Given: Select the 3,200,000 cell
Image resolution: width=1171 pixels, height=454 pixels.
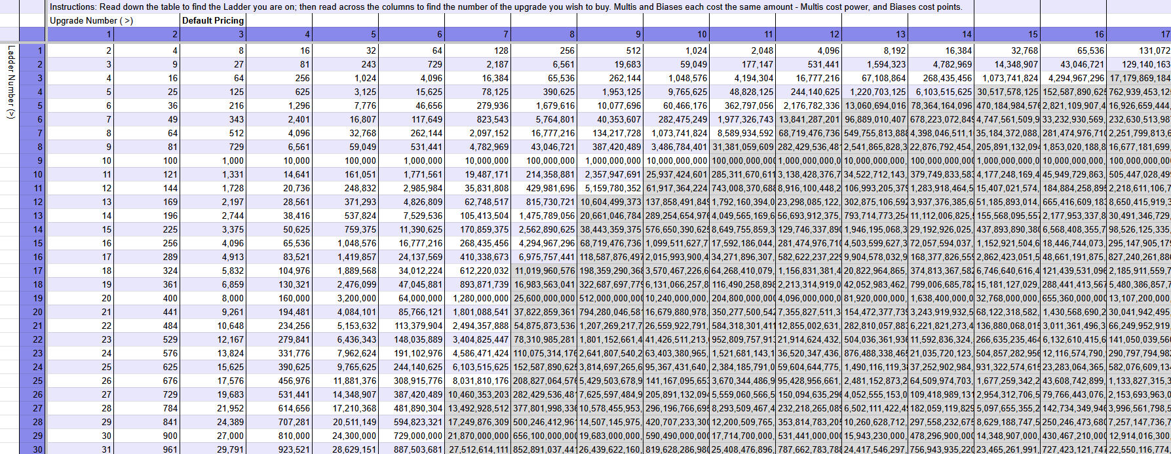Looking at the screenshot, I should (345, 298).
